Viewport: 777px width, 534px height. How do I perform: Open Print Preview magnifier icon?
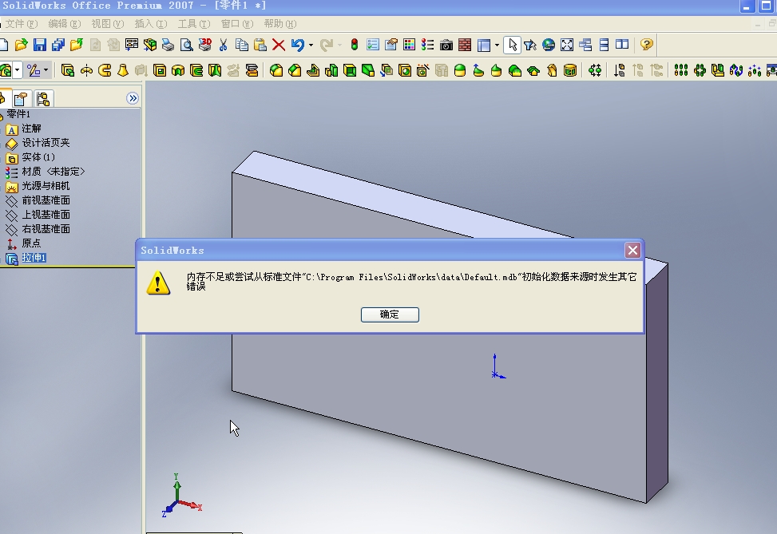[187, 45]
